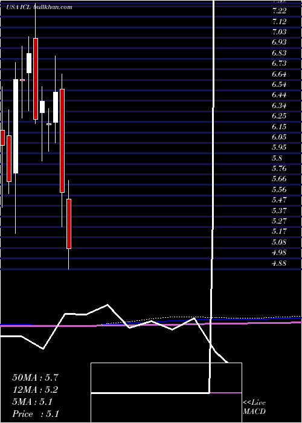The width and height of the screenshot is (302, 423).
Task: Click the 7.22 price axis label
Action: [279, 11]
